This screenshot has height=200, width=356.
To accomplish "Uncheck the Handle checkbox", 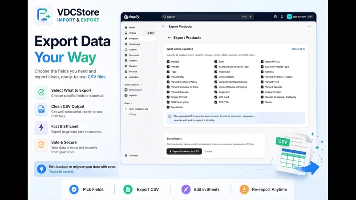I will (168, 62).
